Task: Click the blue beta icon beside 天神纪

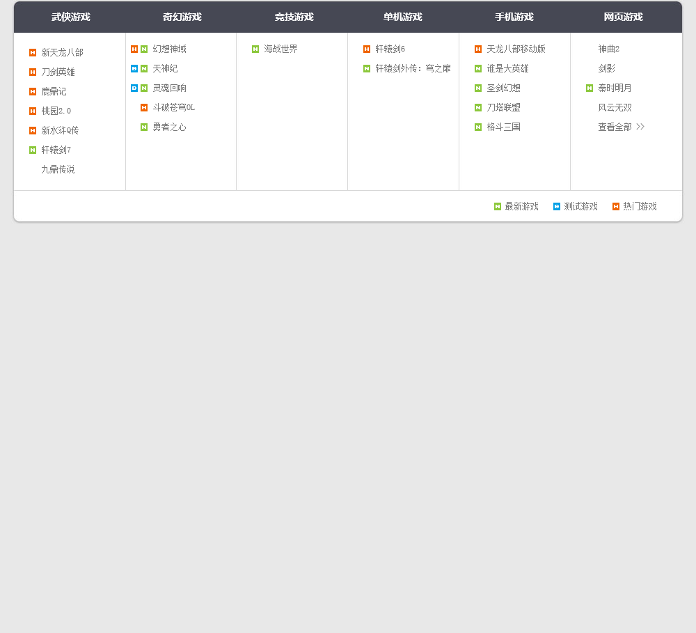Action: click(x=134, y=68)
